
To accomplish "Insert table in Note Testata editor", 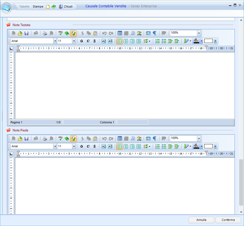I will click(120, 33).
